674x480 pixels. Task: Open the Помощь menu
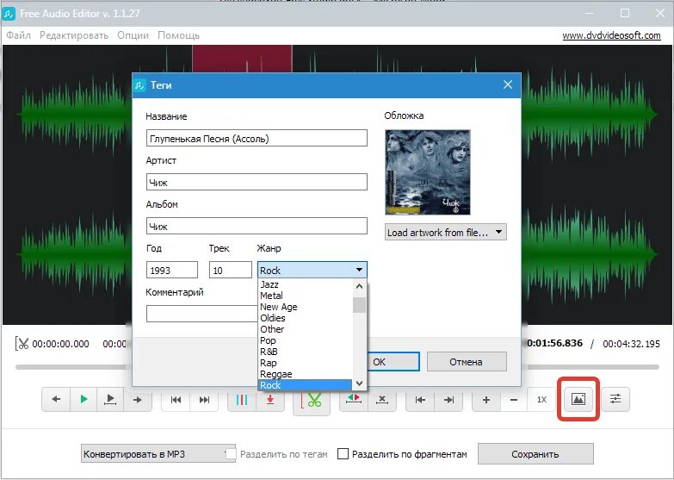[x=178, y=35]
